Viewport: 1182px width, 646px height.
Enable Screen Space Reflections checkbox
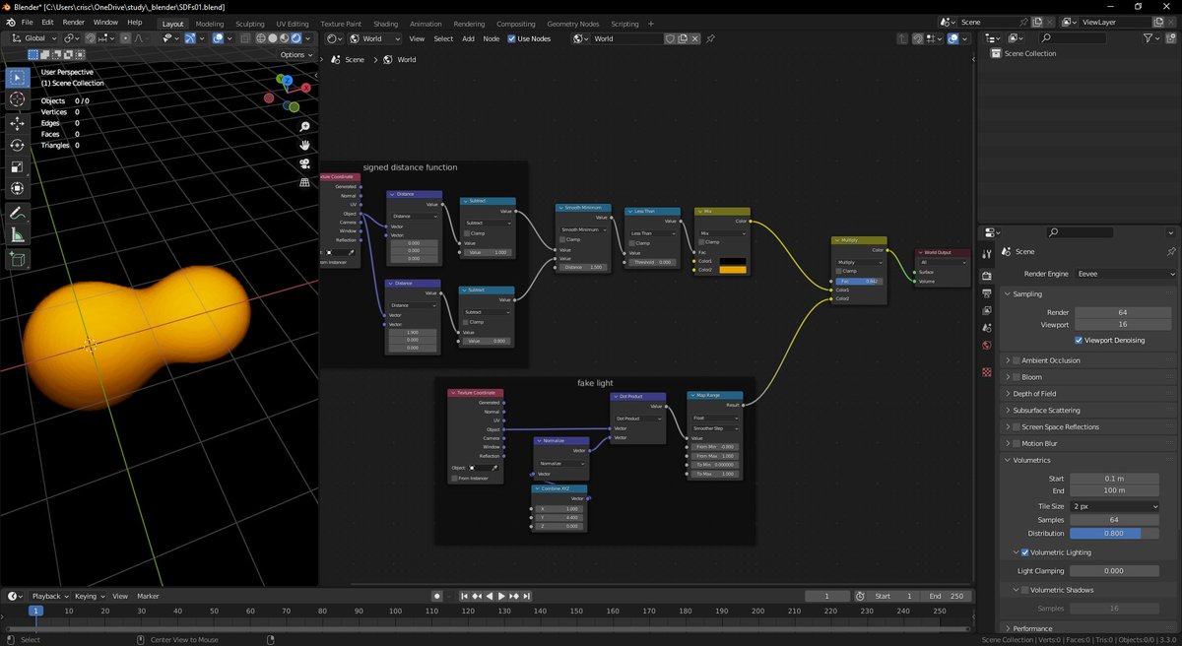click(1015, 426)
